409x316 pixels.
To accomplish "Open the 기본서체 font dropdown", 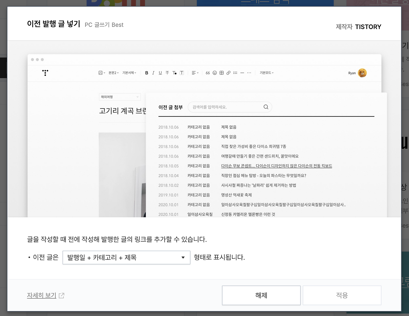I will click(129, 73).
